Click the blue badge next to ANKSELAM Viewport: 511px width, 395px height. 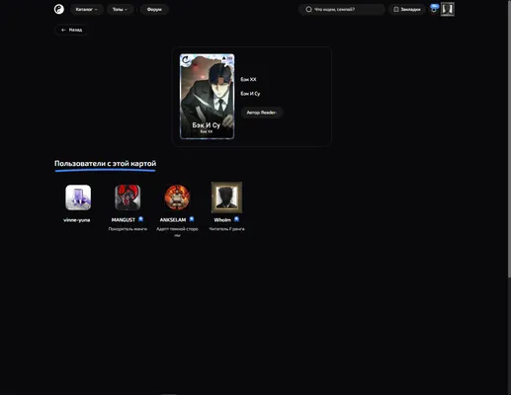pyautogui.click(x=192, y=219)
